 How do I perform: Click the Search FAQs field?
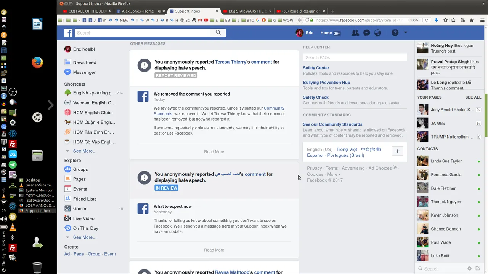tap(355, 57)
